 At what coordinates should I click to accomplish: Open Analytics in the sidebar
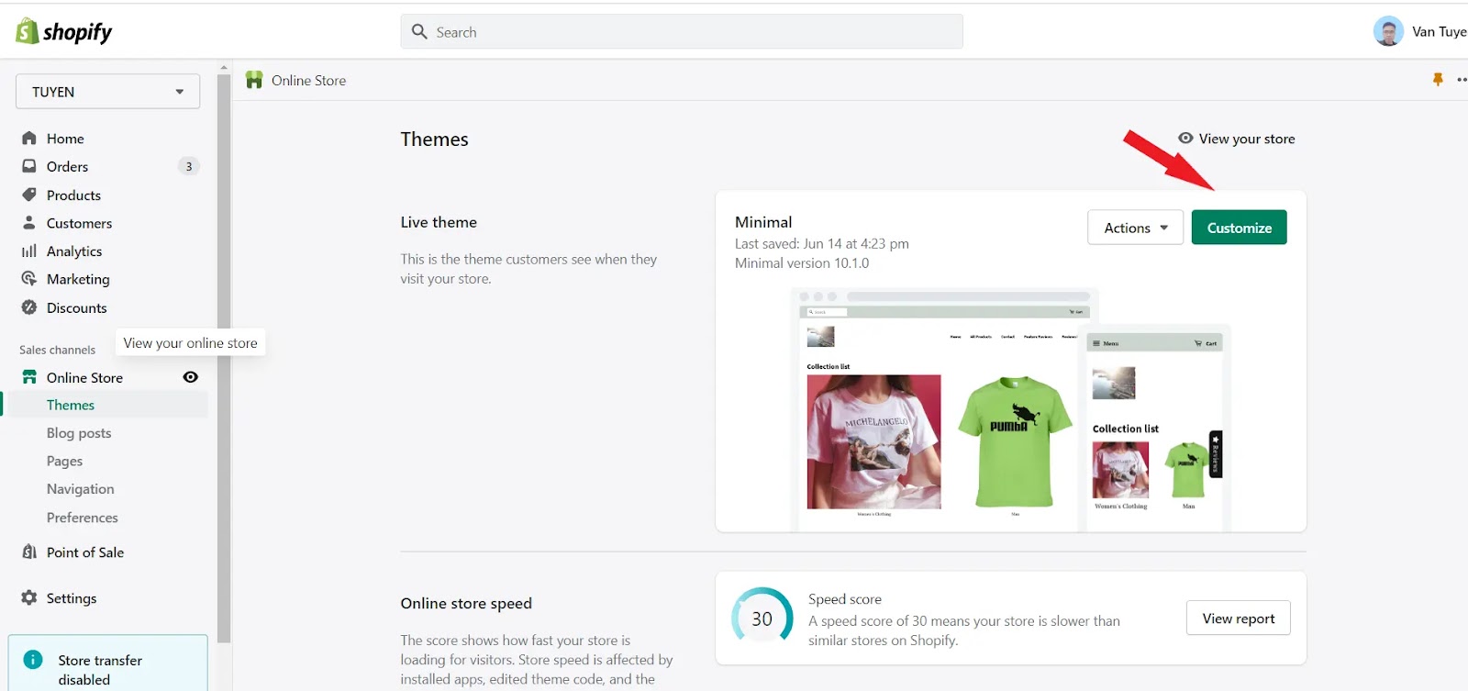click(74, 251)
